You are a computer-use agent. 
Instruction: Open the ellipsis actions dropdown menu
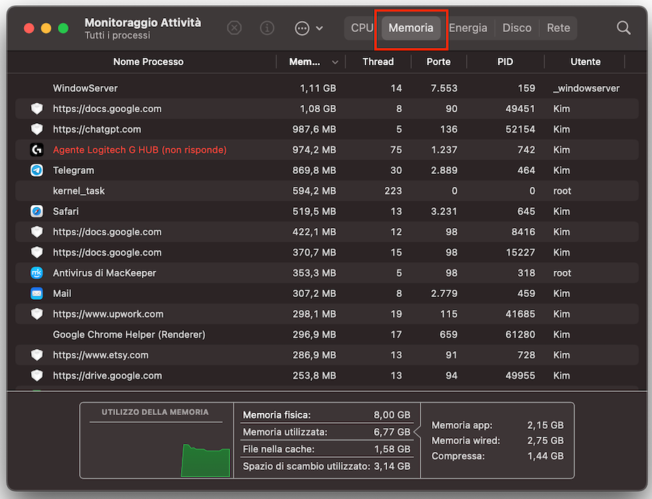[x=309, y=28]
